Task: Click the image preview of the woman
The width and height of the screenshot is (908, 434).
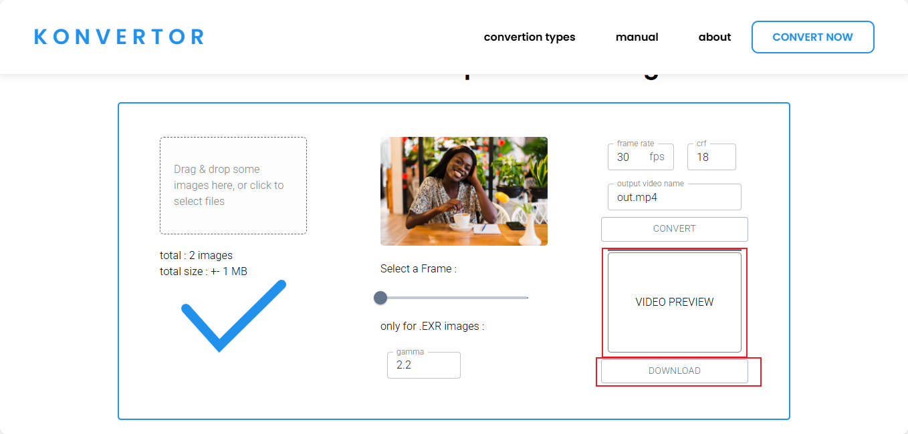Action: point(463,191)
